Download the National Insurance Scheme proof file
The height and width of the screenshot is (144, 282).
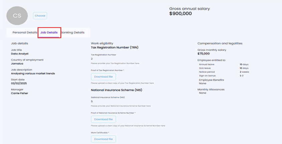[x=103, y=119]
